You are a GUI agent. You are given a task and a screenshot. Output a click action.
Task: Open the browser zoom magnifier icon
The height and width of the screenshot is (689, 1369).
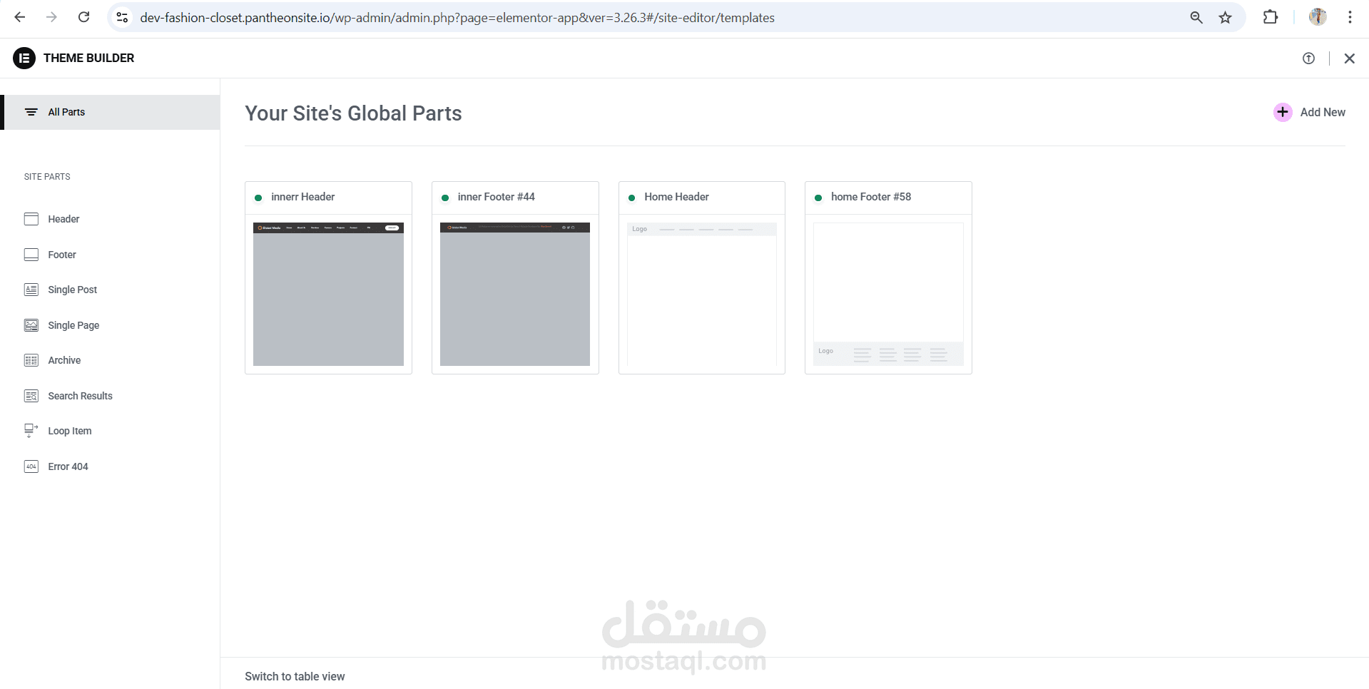click(x=1196, y=17)
